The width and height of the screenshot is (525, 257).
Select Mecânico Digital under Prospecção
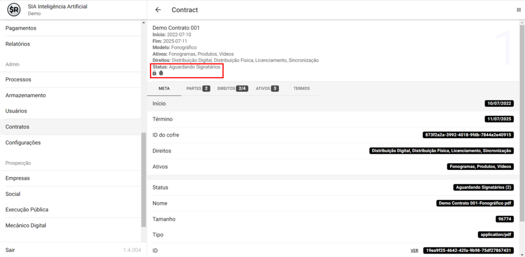[x=26, y=225]
